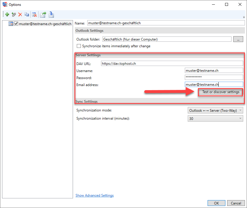Export profiles using green arrow icon
Screen dimensions: 247x208
click(43, 15)
